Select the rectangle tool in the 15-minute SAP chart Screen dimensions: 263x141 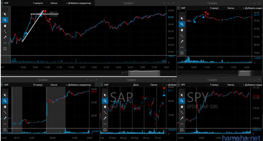[x=5, y=130]
